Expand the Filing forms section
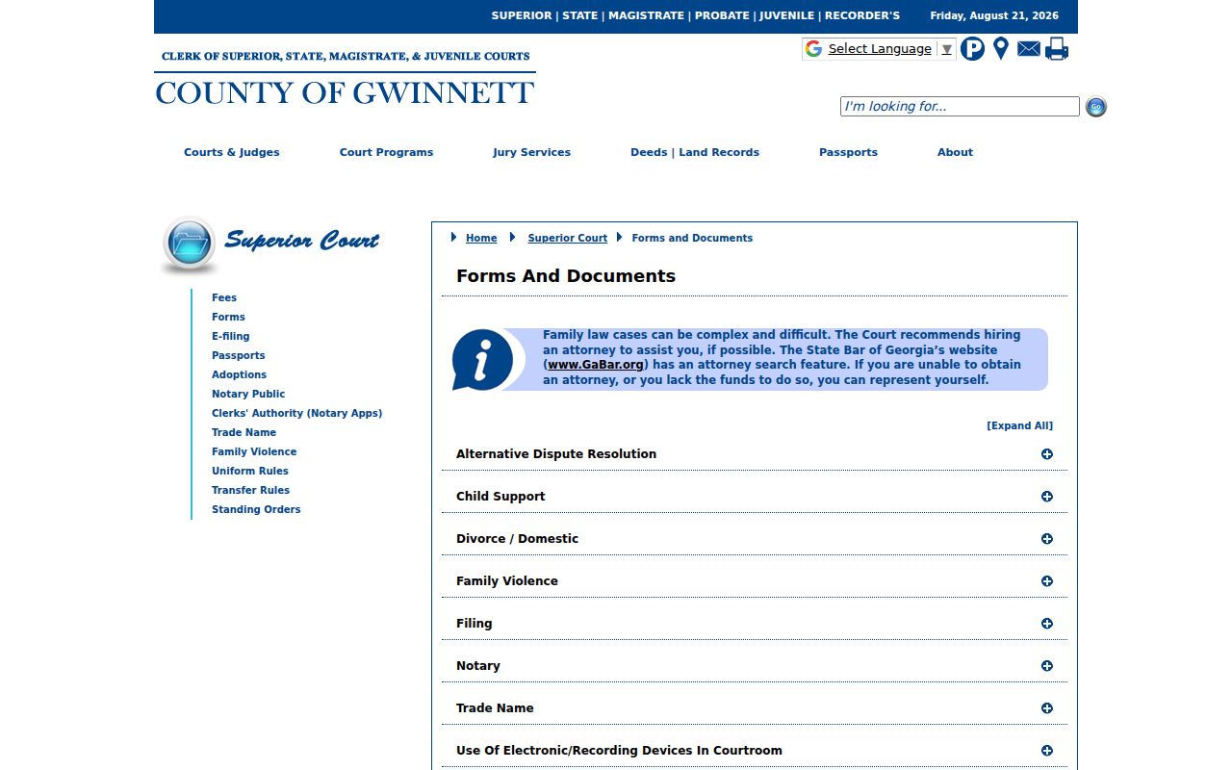Viewport: 1232px width, 770px height. click(x=755, y=624)
